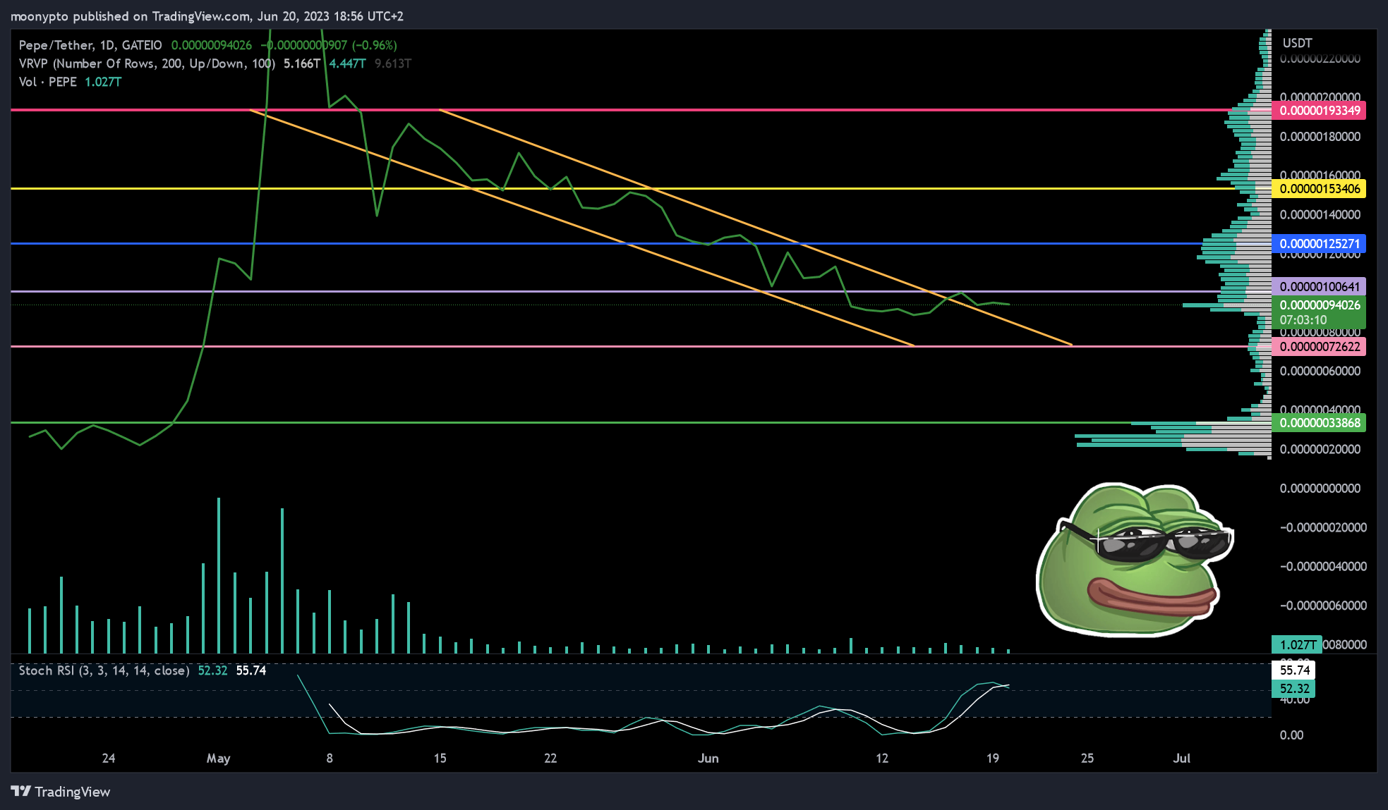This screenshot has width=1388, height=810.
Task: Click the 0.00000140000 price axis tick
Action: 1320,215
